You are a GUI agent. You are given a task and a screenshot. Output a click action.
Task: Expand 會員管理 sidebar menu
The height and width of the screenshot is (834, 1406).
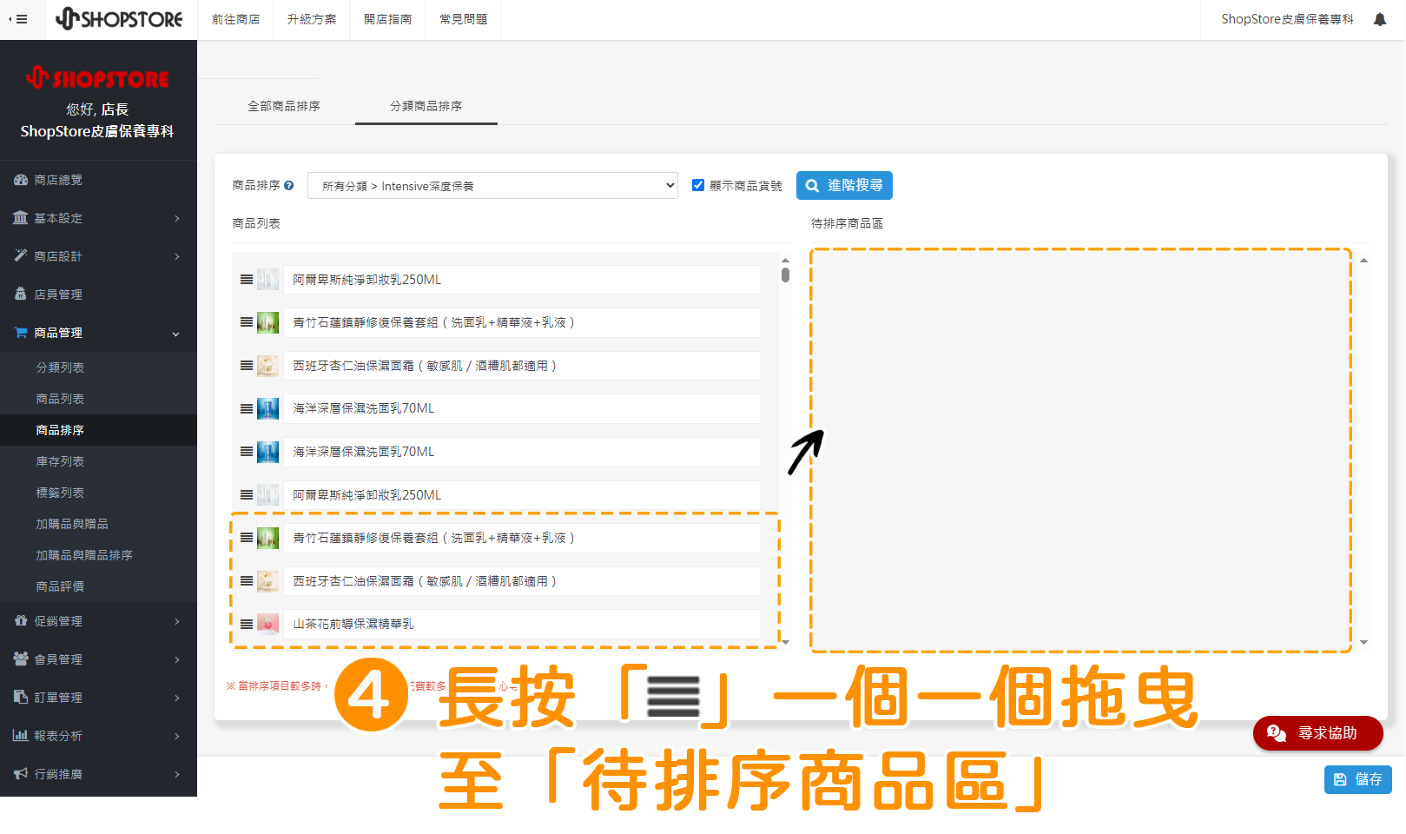point(97,659)
